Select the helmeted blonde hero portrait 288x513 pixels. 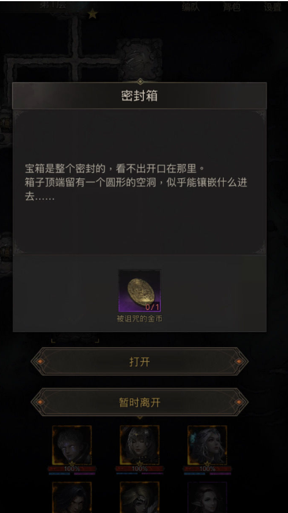[140, 445]
